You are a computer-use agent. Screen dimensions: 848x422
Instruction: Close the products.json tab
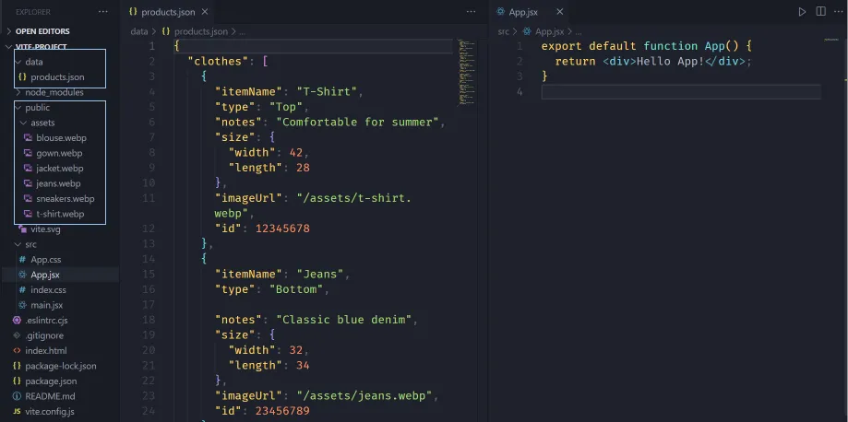point(205,12)
